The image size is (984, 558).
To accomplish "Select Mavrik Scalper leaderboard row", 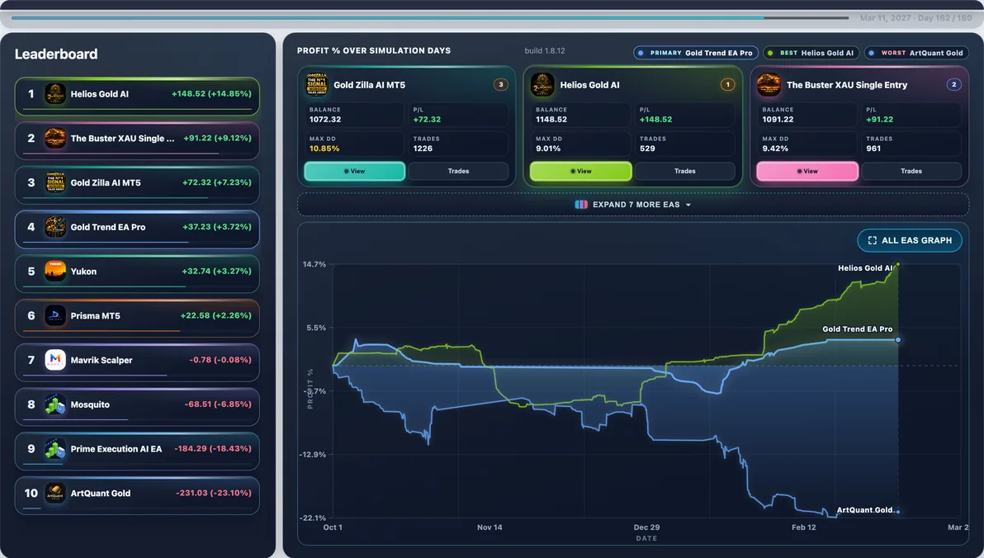I will click(137, 362).
